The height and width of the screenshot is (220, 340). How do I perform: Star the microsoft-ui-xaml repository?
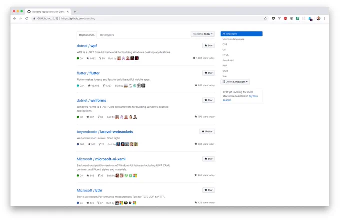click(208, 159)
